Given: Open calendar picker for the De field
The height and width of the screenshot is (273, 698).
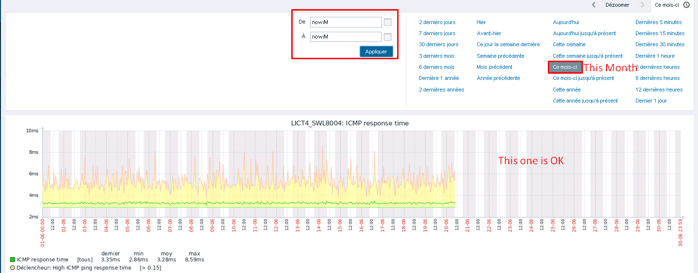Looking at the screenshot, I should click(388, 22).
